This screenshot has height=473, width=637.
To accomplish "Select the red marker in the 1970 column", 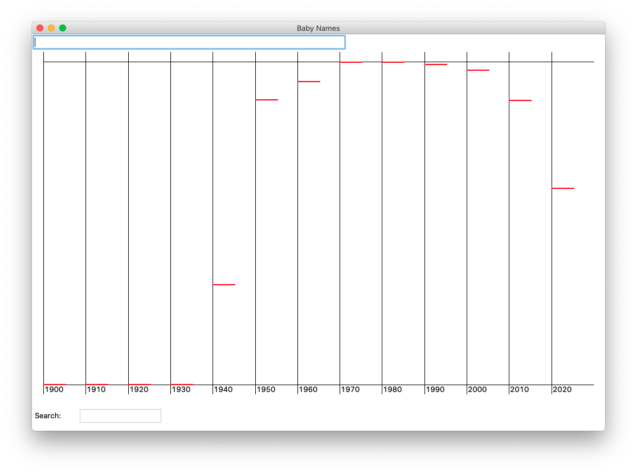I will [351, 62].
